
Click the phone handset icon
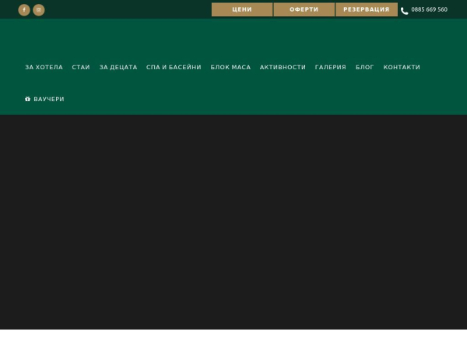pos(404,11)
